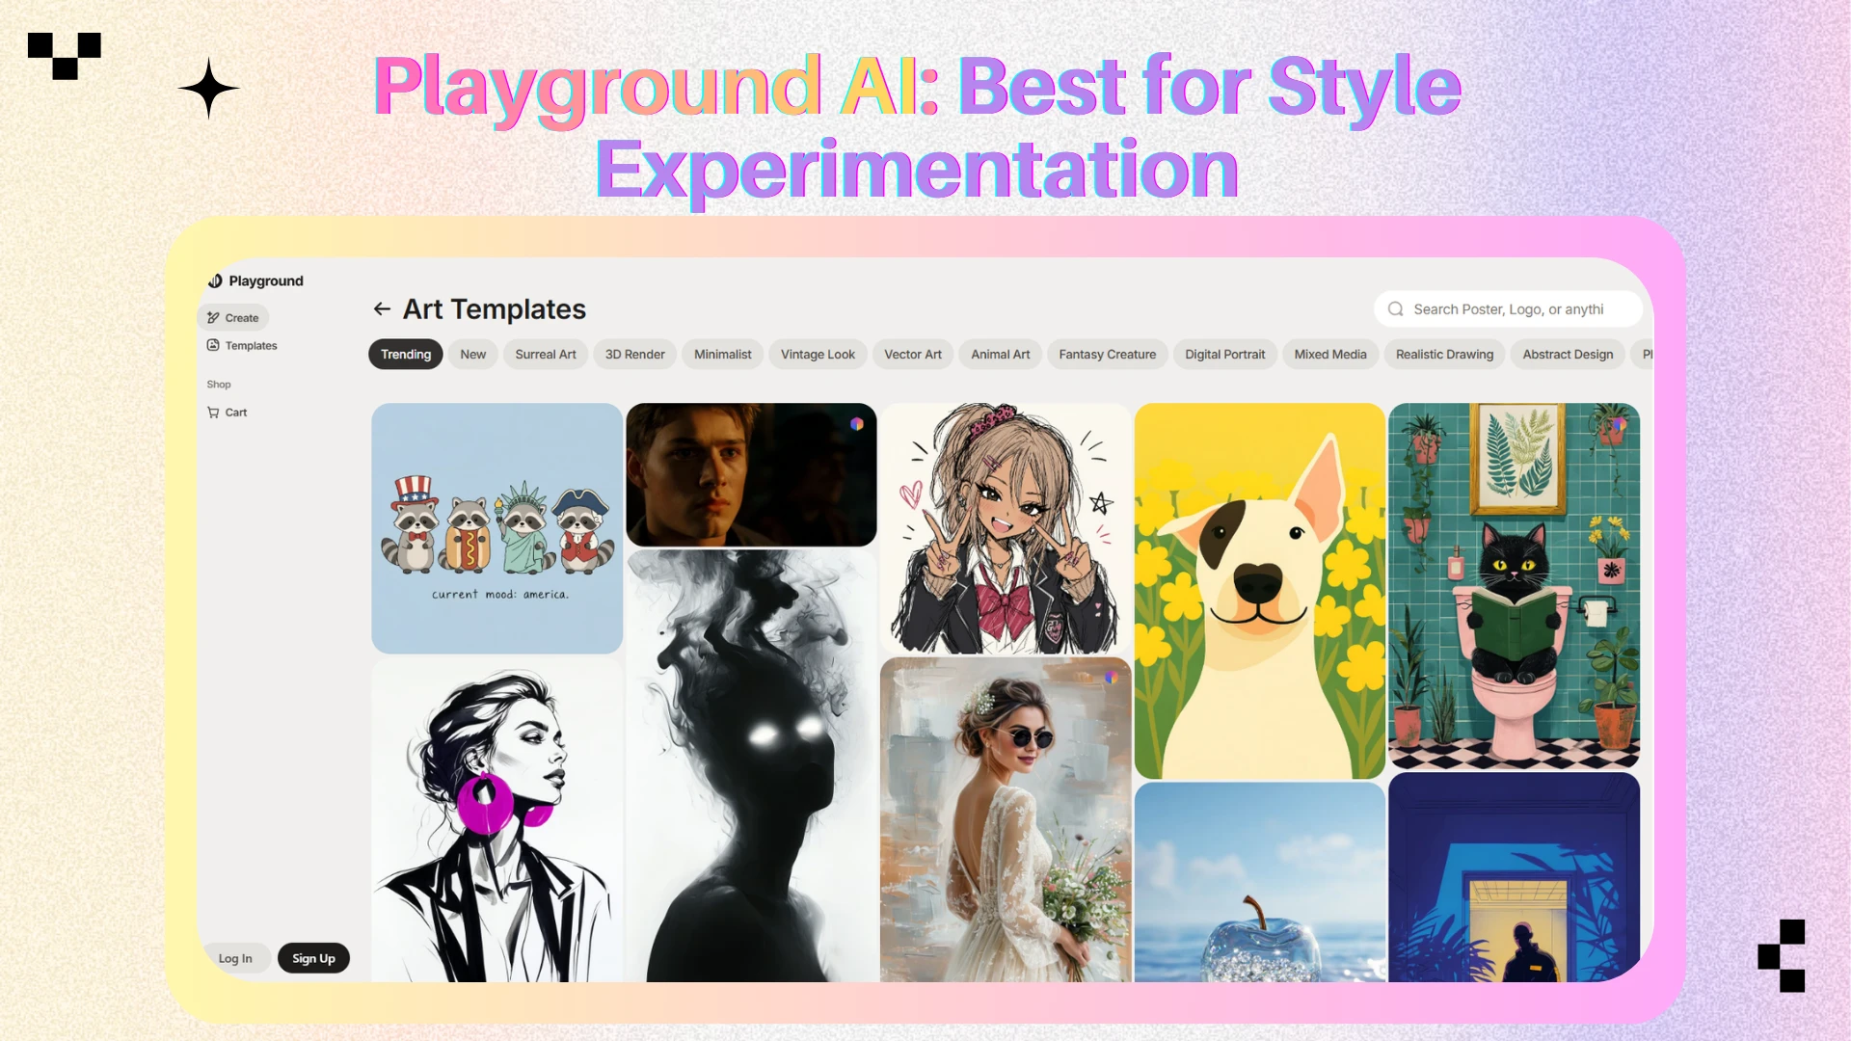Image resolution: width=1851 pixels, height=1041 pixels.
Task: Focus the Search Poster, Logo search field
Action: (1508, 309)
